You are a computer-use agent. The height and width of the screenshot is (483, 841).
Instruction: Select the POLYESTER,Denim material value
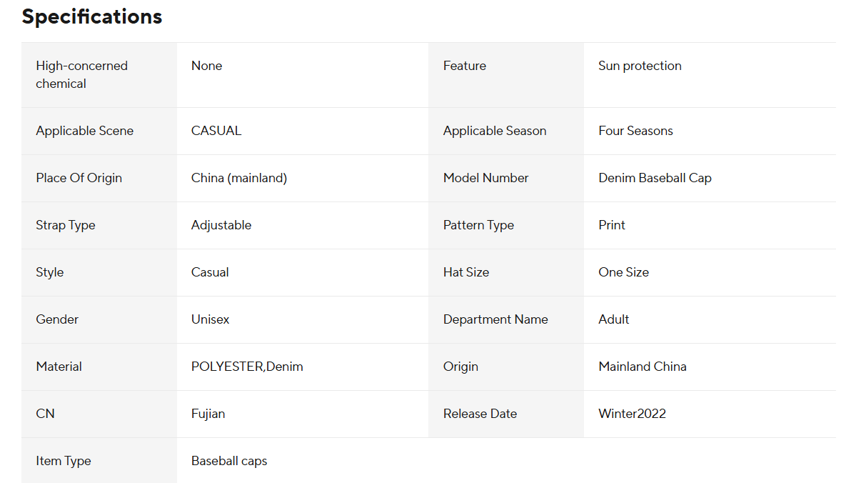247,367
